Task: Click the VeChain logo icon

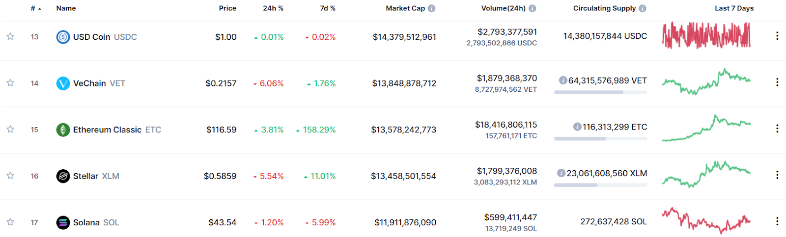Action: coord(63,83)
